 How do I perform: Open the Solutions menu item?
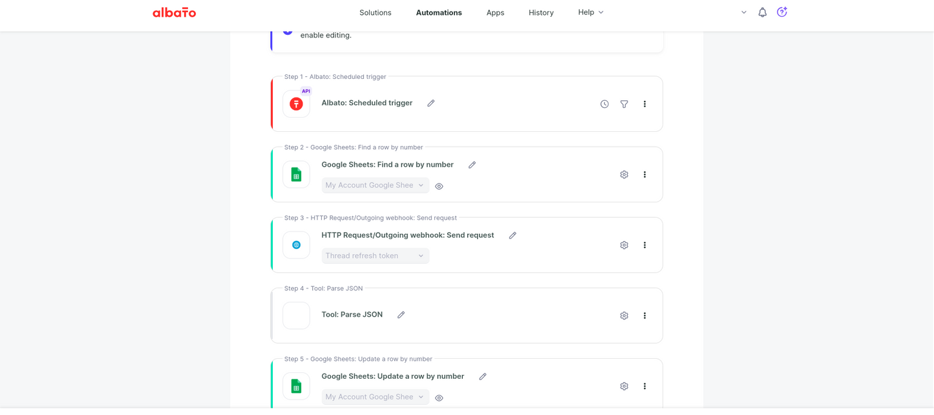tap(376, 12)
